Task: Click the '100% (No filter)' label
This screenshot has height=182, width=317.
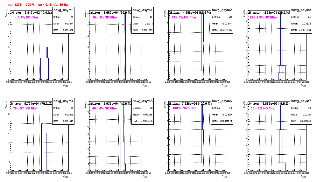Action: tap(184, 108)
